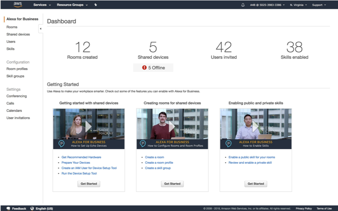Open Calendars settings in sidebar

pos(14,110)
